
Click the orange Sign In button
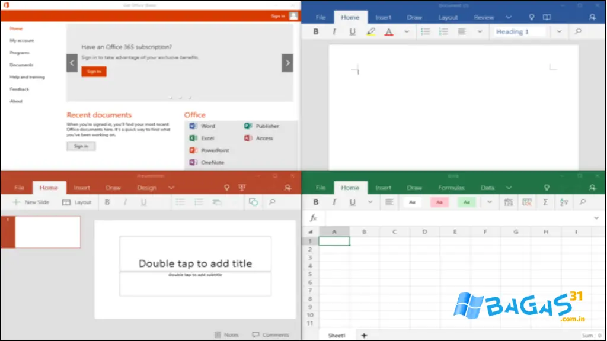[93, 71]
